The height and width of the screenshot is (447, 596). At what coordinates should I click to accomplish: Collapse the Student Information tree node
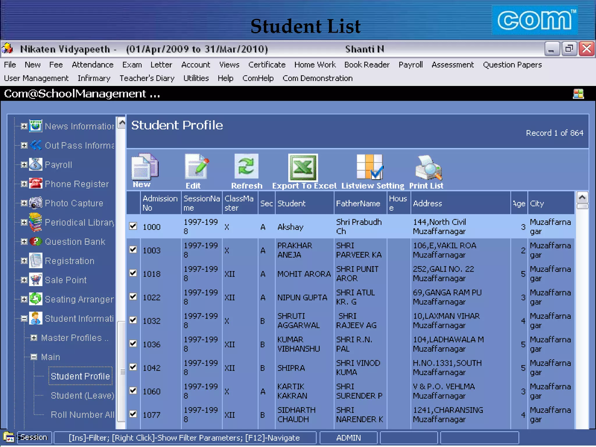click(24, 318)
